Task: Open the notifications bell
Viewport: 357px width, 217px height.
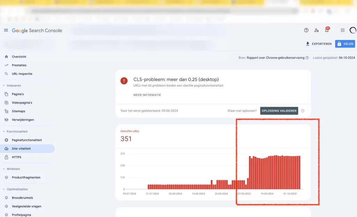Action: (327, 31)
